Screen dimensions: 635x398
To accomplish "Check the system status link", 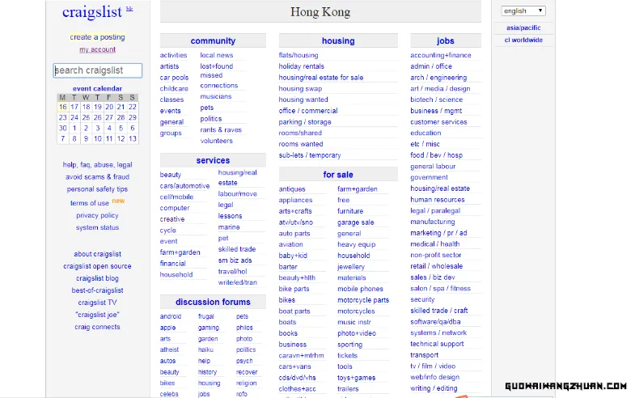I will tap(97, 227).
